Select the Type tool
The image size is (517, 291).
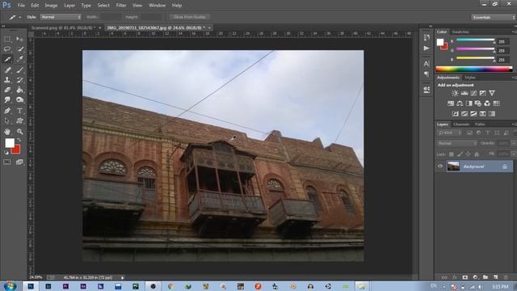click(x=19, y=111)
